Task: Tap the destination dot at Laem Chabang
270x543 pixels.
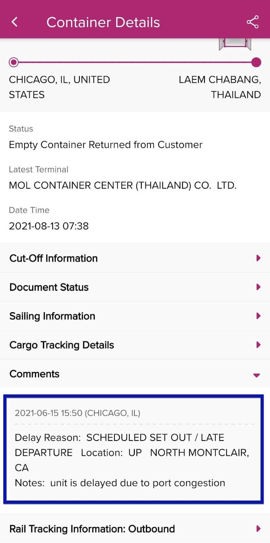Action: [x=256, y=62]
